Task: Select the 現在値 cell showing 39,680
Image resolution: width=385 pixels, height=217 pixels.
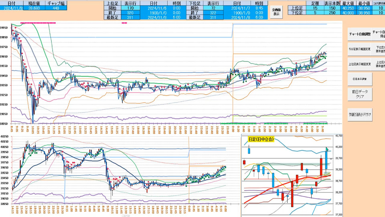Action: coord(34,8)
